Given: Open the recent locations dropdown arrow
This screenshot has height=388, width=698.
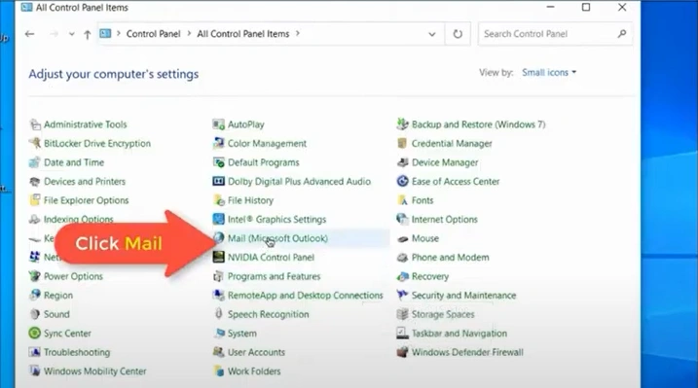Looking at the screenshot, I should coord(72,34).
